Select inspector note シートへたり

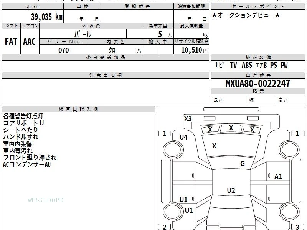[20, 130]
